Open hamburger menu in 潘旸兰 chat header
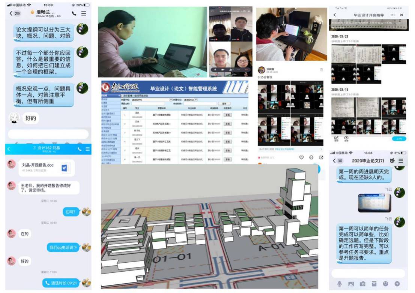 [83, 13]
